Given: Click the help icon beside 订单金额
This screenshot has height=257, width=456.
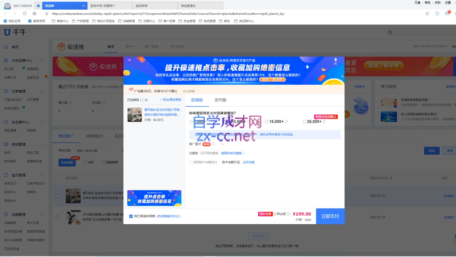Looking at the screenshot, I should tap(289, 214).
